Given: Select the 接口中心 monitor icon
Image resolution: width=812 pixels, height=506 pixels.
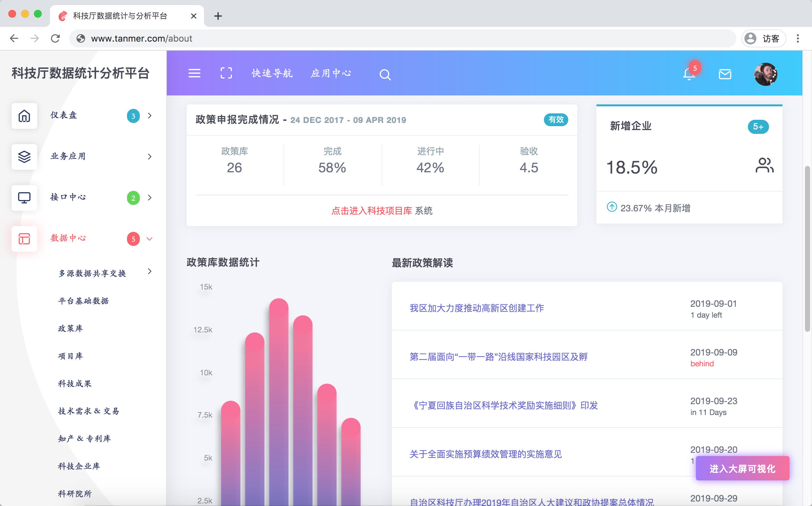Looking at the screenshot, I should [x=24, y=198].
